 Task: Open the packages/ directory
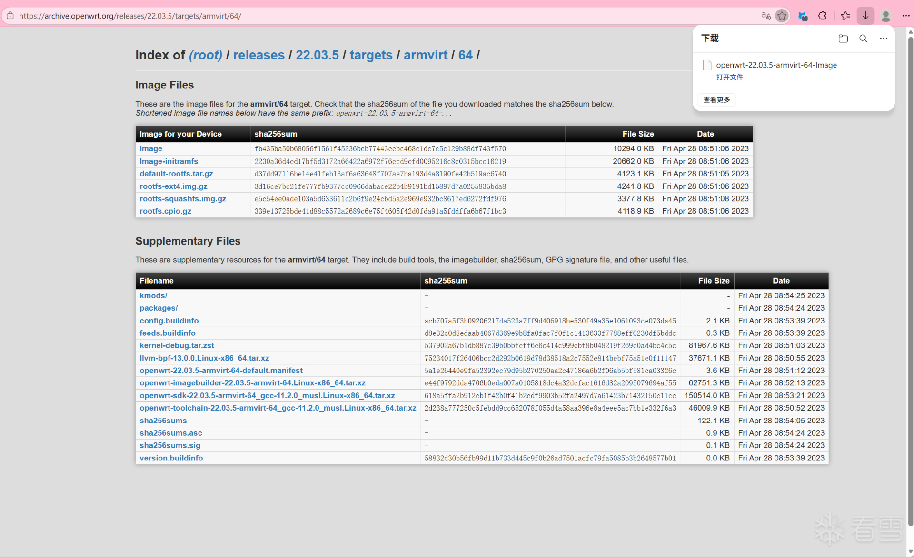click(x=159, y=308)
